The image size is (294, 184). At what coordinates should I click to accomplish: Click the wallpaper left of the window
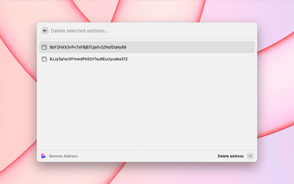(18, 92)
